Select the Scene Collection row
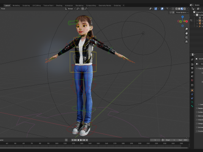The image size is (203, 152). click(x=198, y=12)
